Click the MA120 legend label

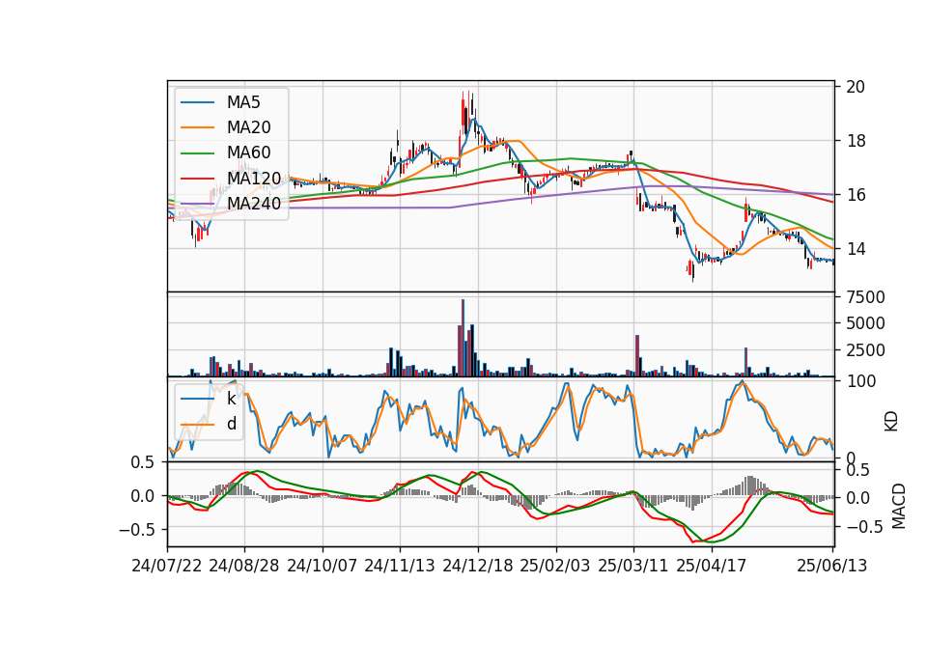pos(254,178)
